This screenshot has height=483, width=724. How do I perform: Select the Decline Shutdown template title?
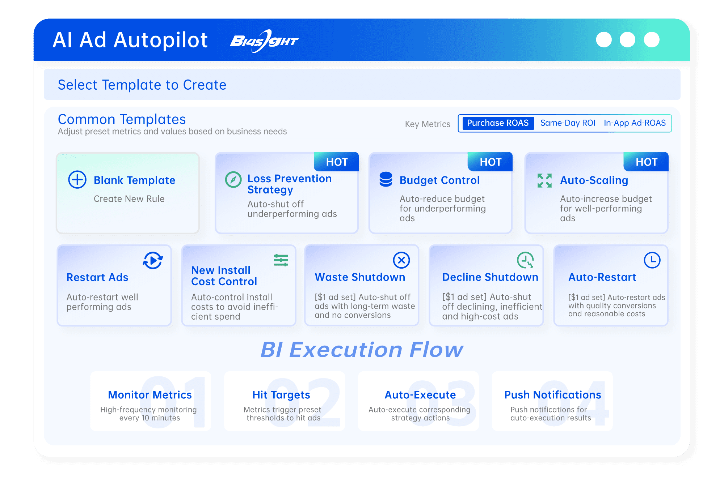click(x=490, y=277)
